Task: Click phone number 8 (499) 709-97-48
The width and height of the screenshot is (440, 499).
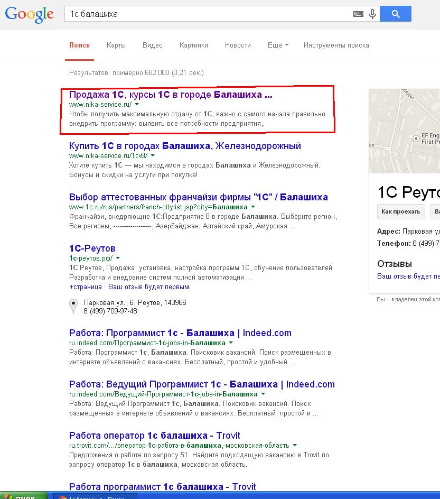Action: (110, 311)
